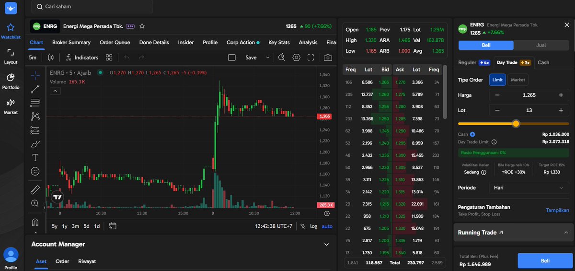The height and width of the screenshot is (271, 575).
Task: Change the candlestick chart style
Action: pos(51,58)
